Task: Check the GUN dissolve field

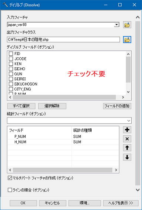Action: [11, 74]
